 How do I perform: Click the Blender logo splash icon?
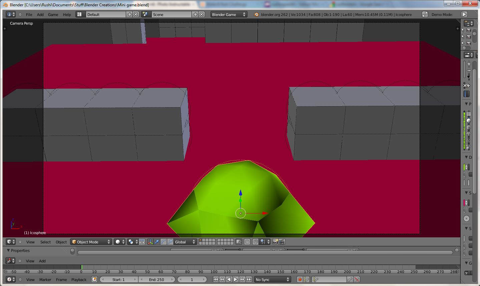(x=256, y=14)
